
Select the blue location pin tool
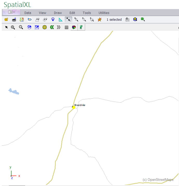pos(53,19)
